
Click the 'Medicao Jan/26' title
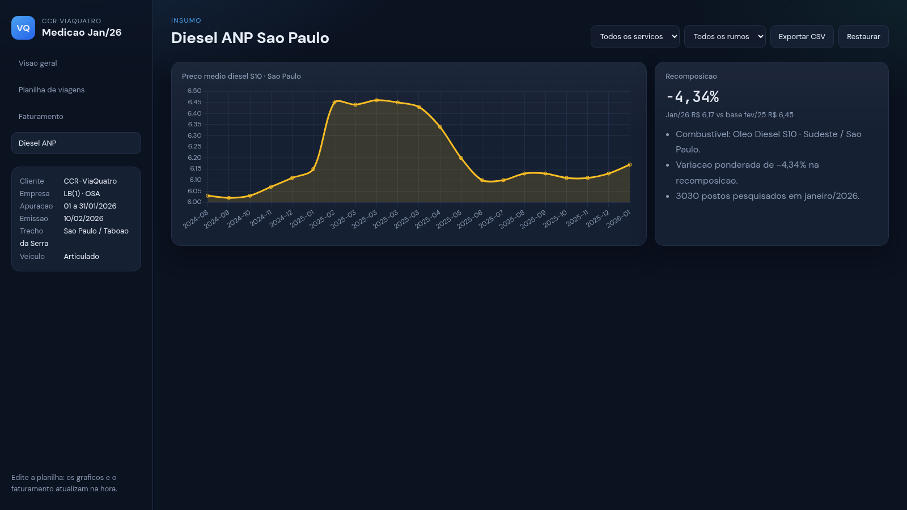[x=82, y=33]
